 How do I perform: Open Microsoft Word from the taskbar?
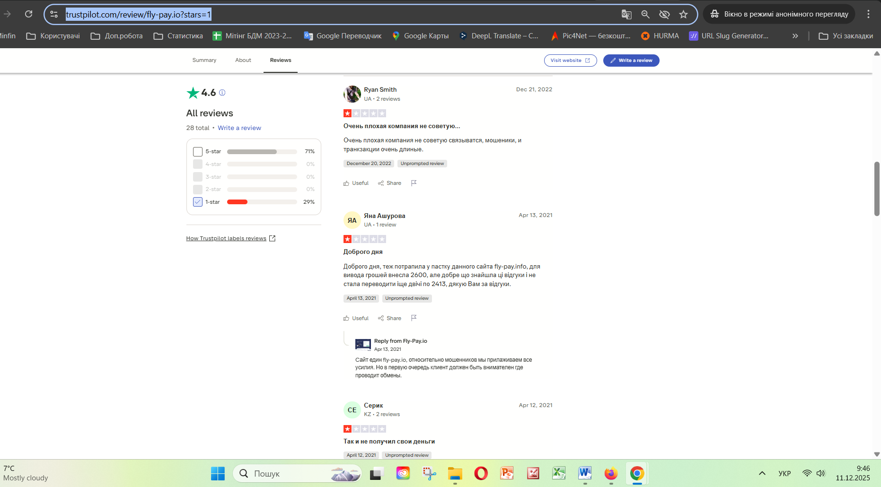point(585,473)
